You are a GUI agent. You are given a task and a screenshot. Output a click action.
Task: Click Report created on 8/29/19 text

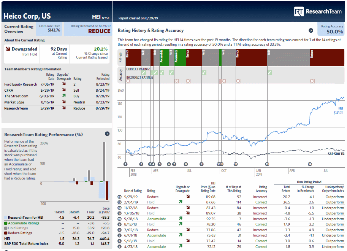click(x=138, y=18)
